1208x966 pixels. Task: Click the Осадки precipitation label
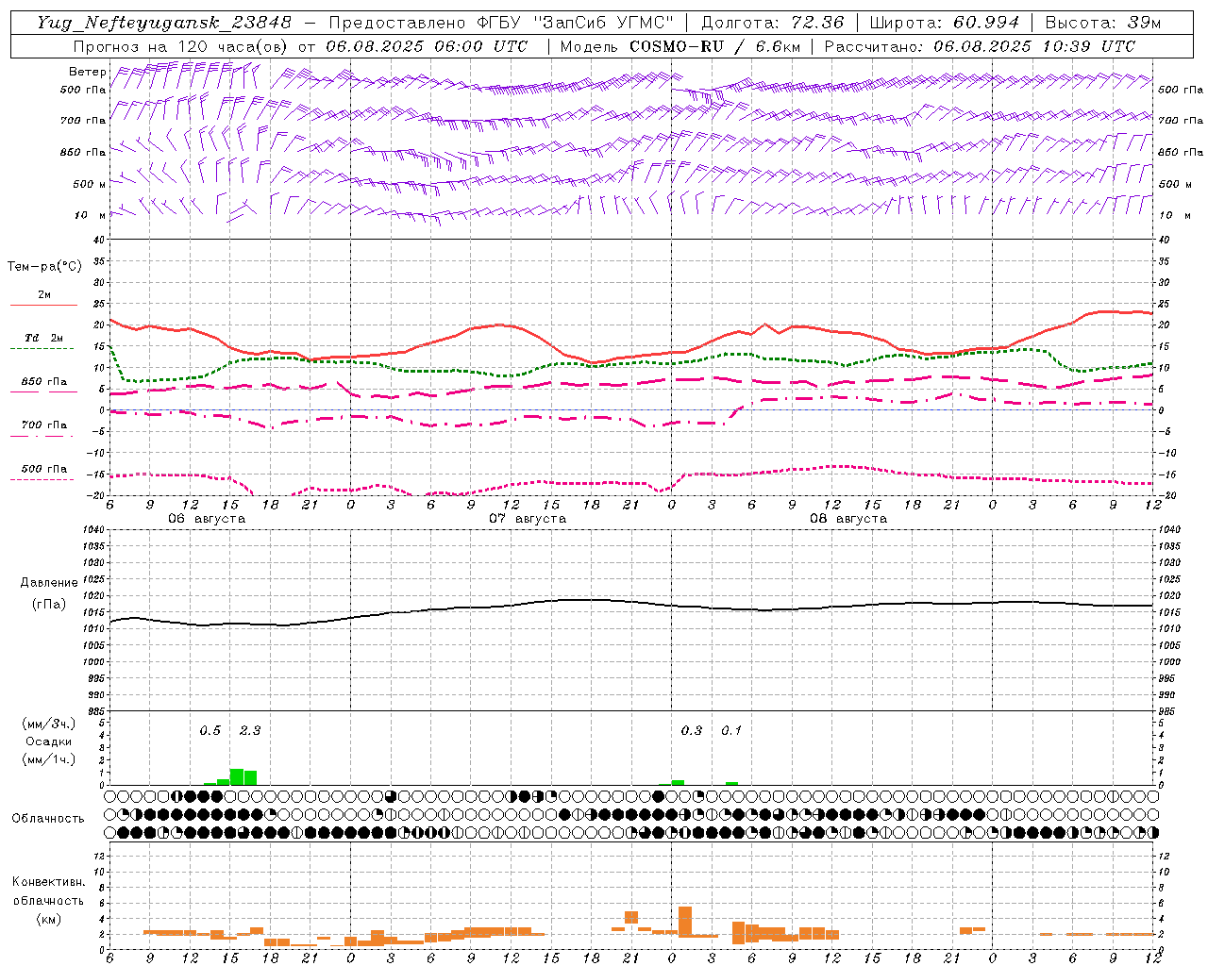pyautogui.click(x=48, y=742)
